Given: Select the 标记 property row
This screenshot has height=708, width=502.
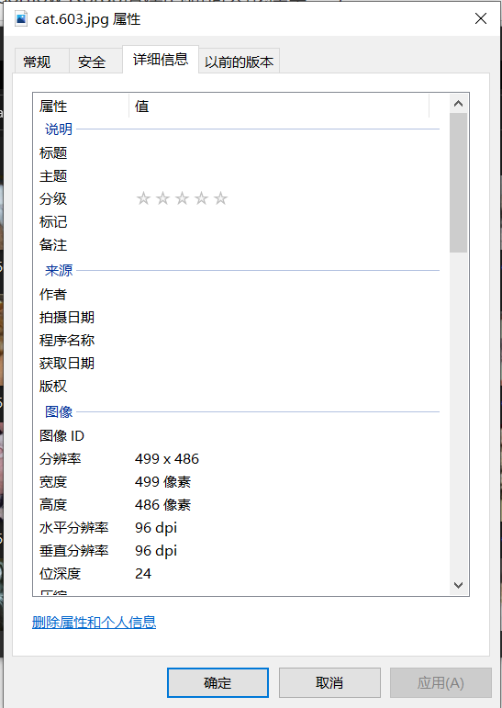Looking at the screenshot, I should point(237,222).
